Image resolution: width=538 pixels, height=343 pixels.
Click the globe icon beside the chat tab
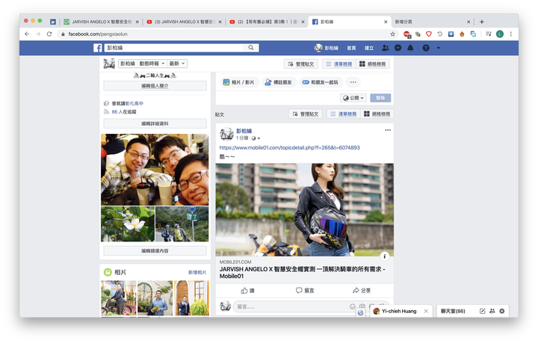360,312
